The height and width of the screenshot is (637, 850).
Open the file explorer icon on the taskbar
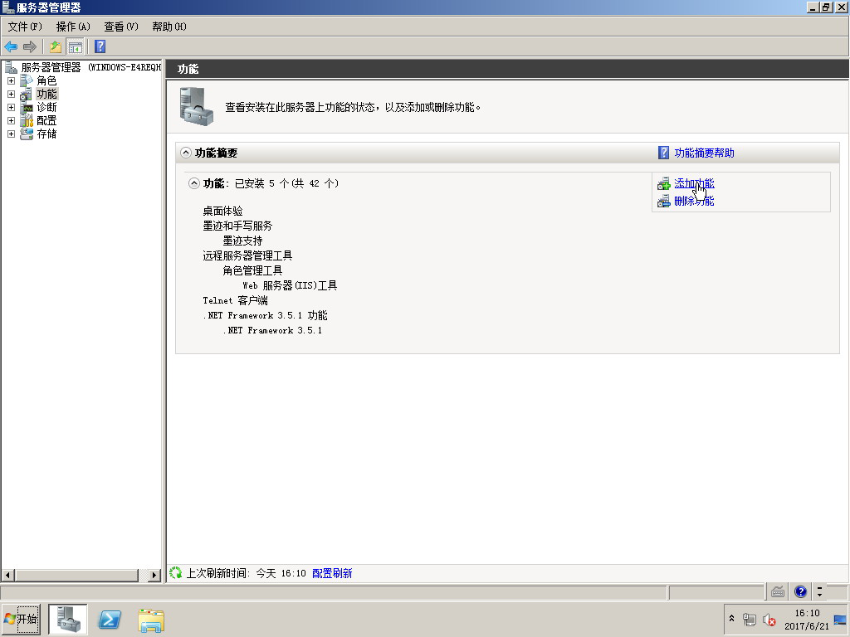[149, 619]
